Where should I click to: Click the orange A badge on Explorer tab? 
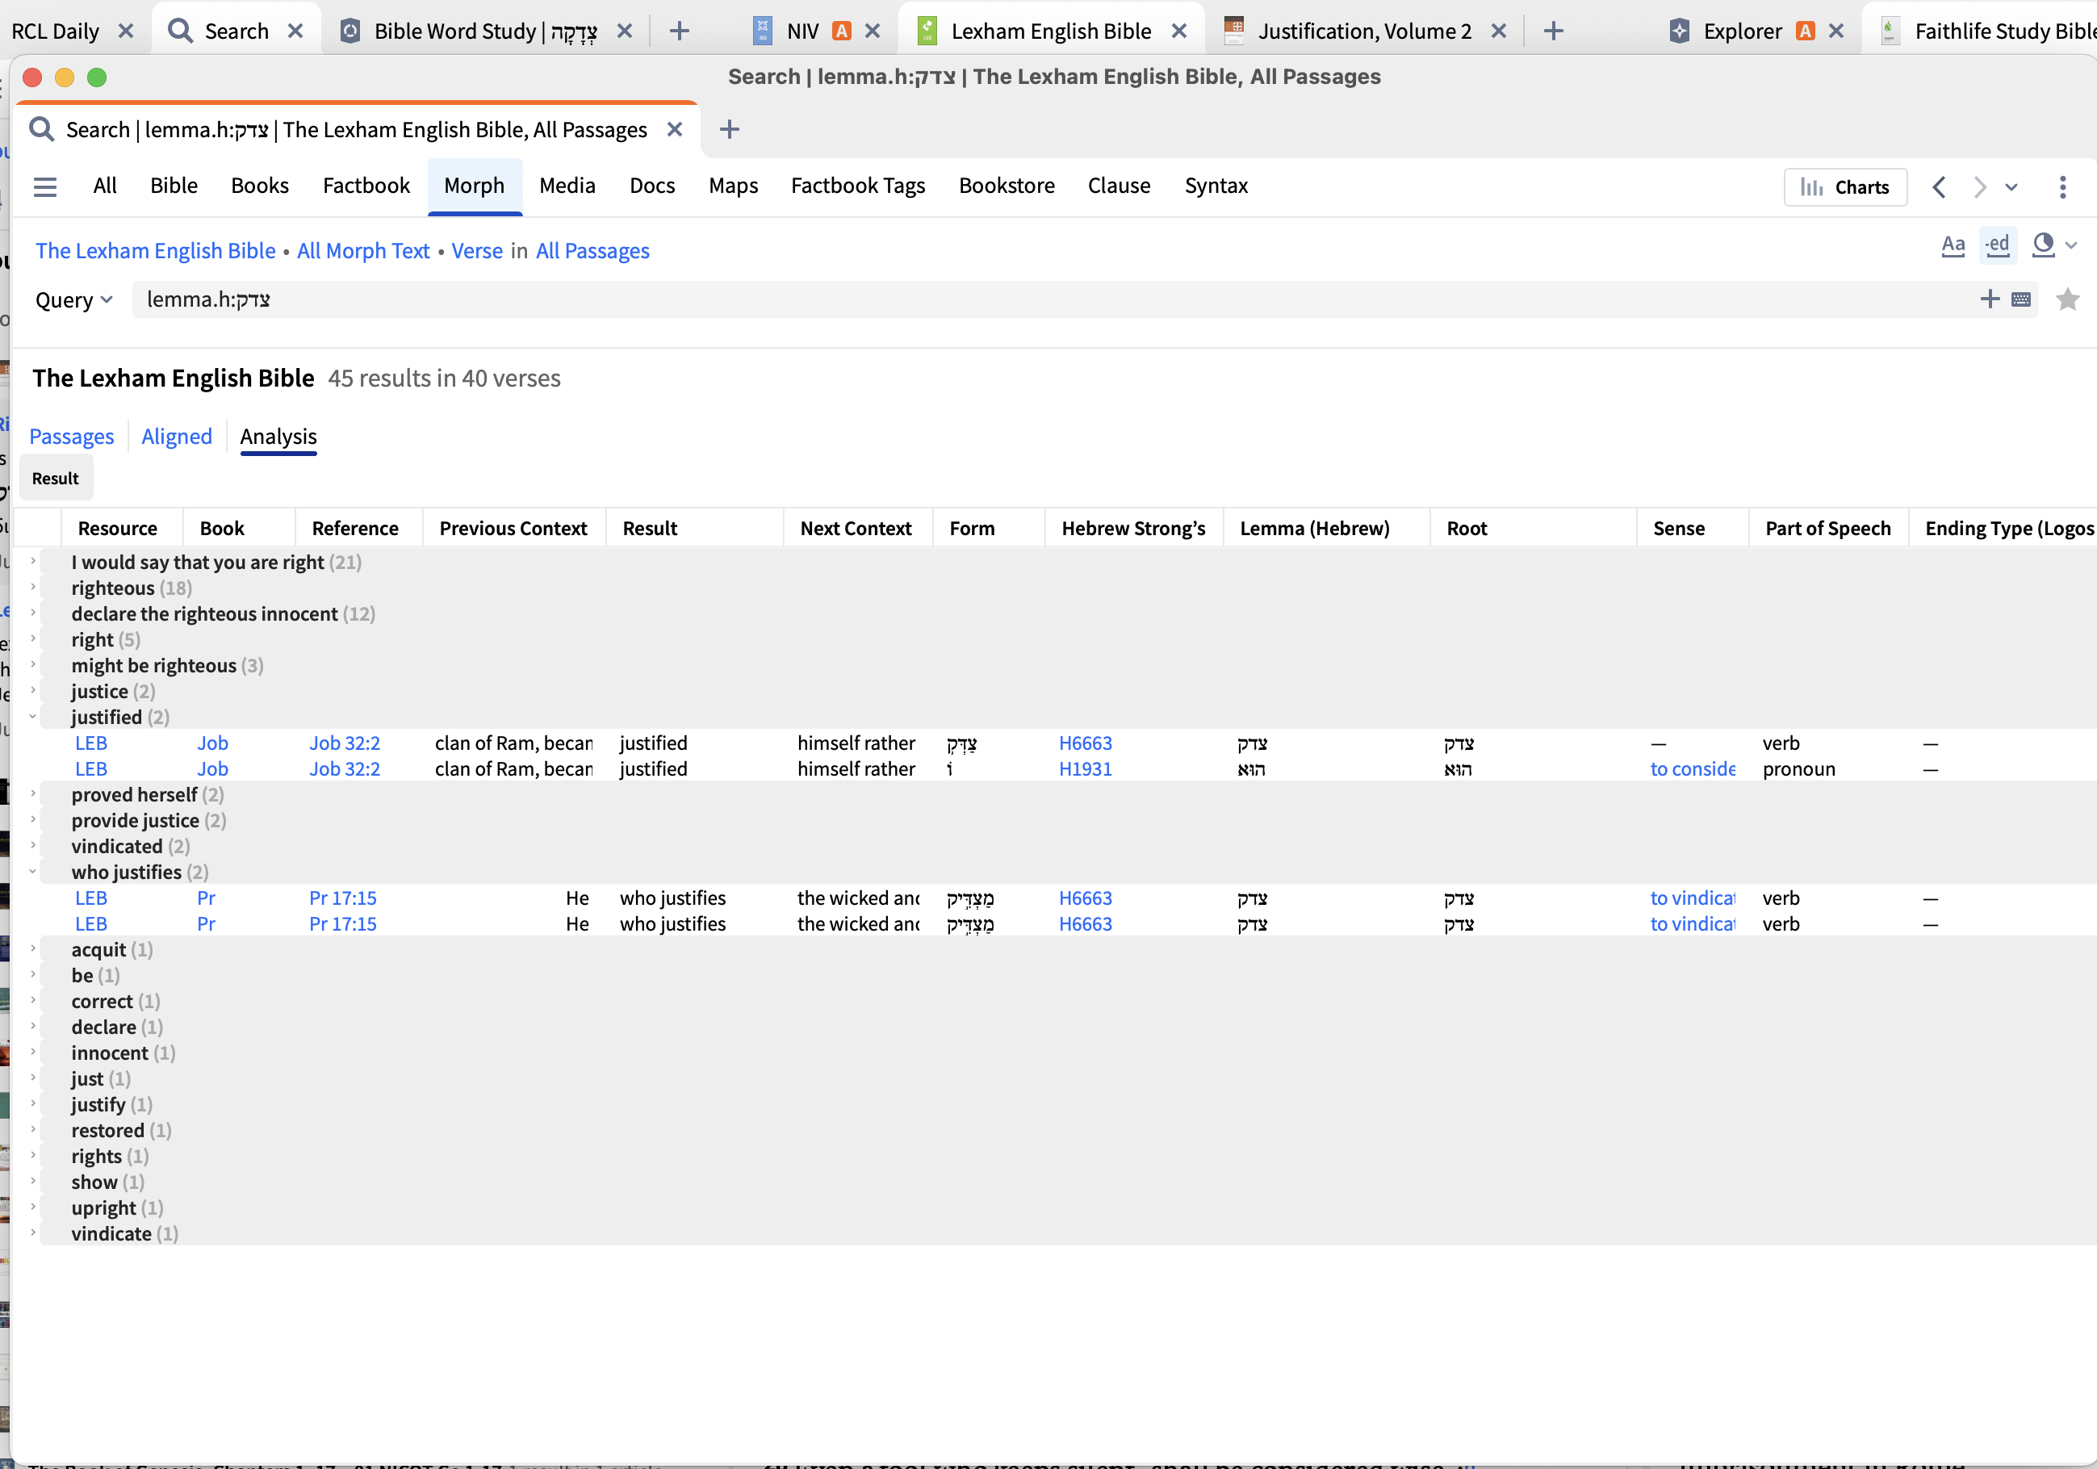click(x=1805, y=31)
